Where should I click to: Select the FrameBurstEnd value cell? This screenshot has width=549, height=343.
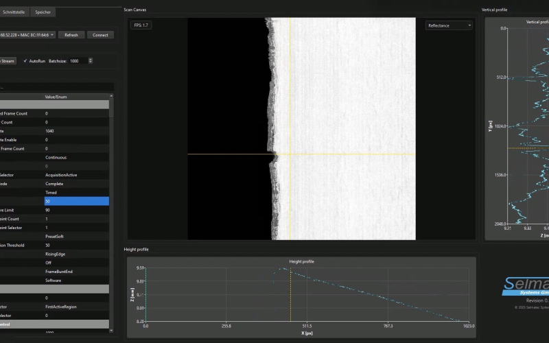click(76, 272)
